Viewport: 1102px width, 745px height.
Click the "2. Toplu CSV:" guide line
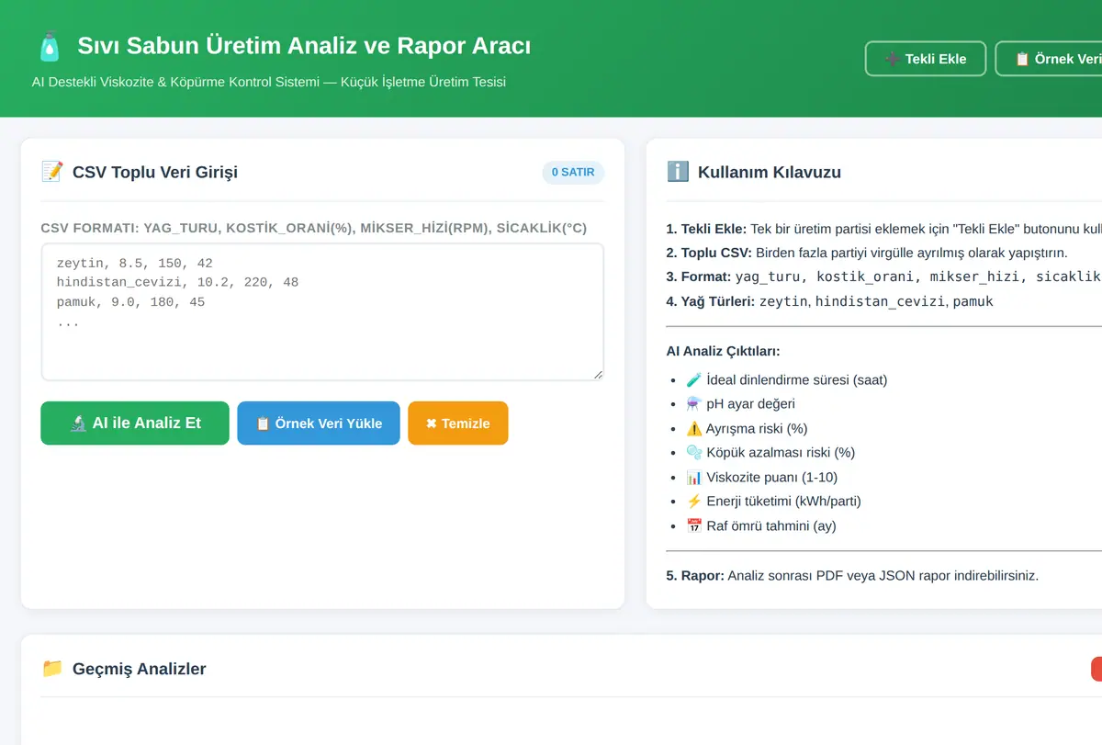(x=867, y=253)
